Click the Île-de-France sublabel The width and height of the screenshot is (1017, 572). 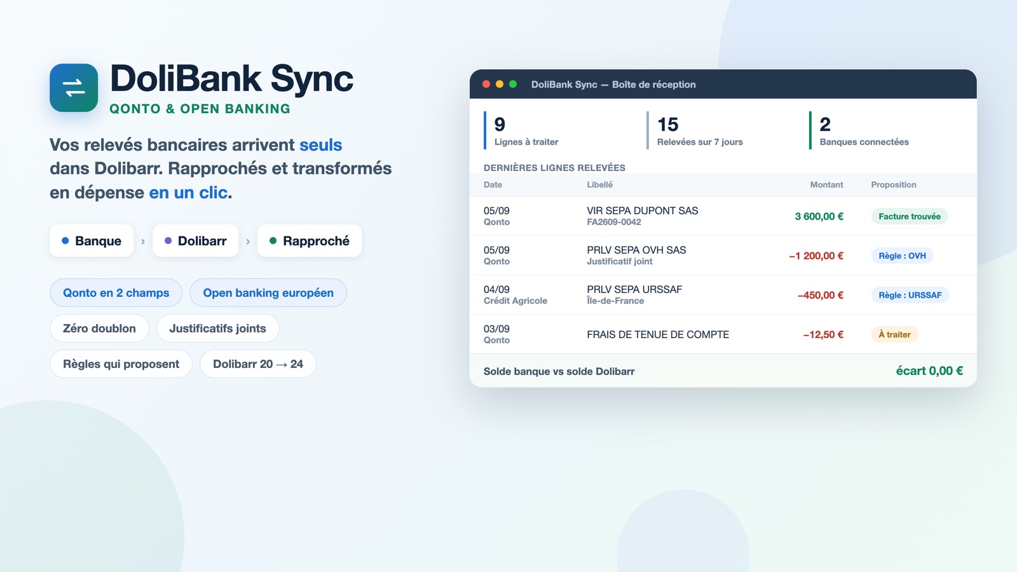point(615,301)
